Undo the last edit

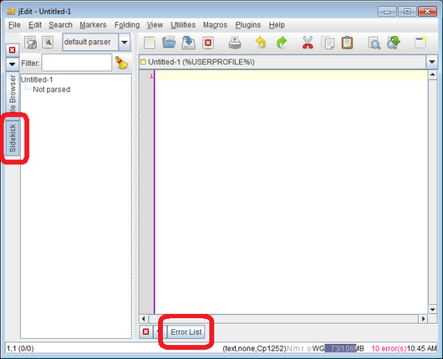pos(261,43)
